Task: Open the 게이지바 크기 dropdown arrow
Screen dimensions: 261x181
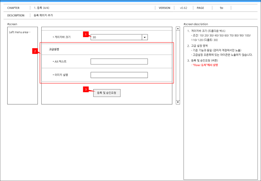Action: coord(145,38)
